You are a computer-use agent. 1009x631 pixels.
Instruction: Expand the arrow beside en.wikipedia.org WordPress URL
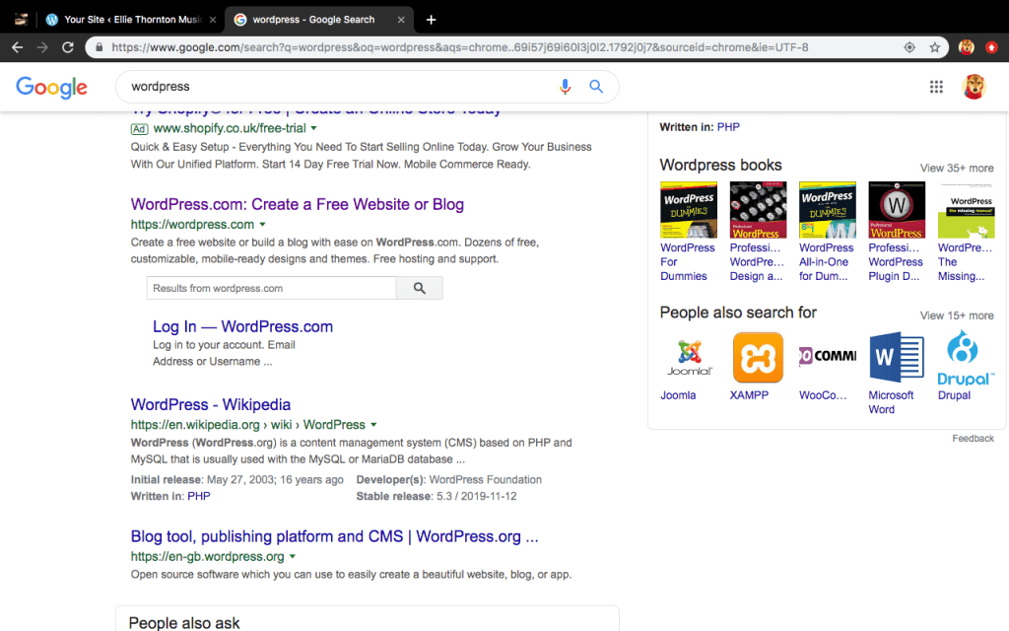click(x=373, y=425)
